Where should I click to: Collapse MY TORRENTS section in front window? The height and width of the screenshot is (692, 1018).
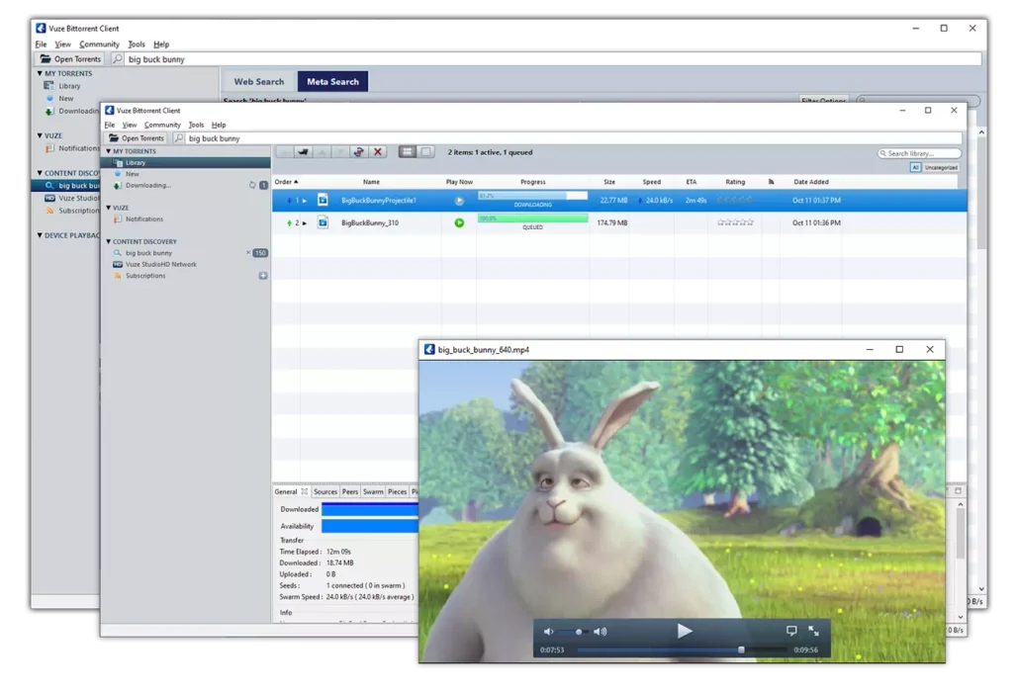[x=109, y=151]
